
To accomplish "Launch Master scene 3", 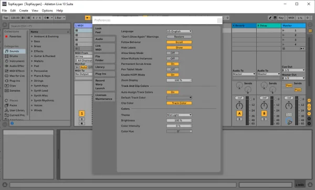I will coord(283,40).
